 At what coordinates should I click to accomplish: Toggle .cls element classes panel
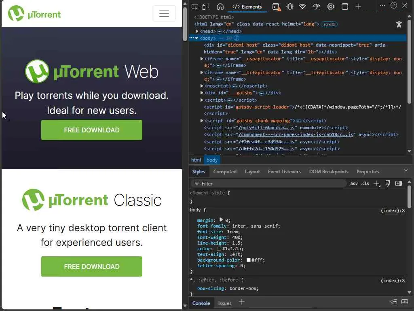coord(365,183)
